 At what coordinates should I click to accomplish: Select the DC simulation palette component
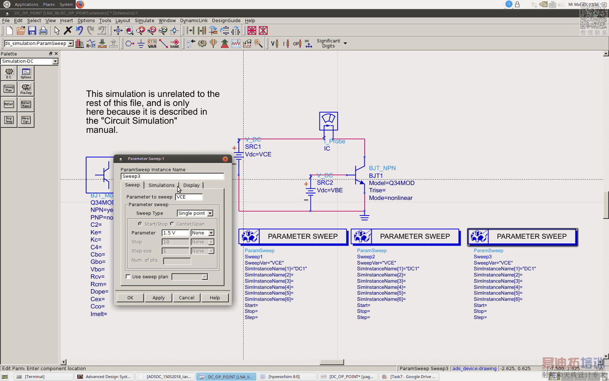click(x=9, y=73)
